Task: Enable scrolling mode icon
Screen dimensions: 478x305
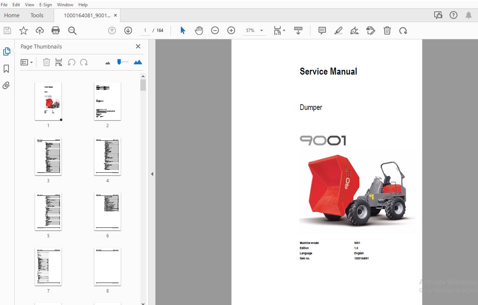Action: (298, 30)
